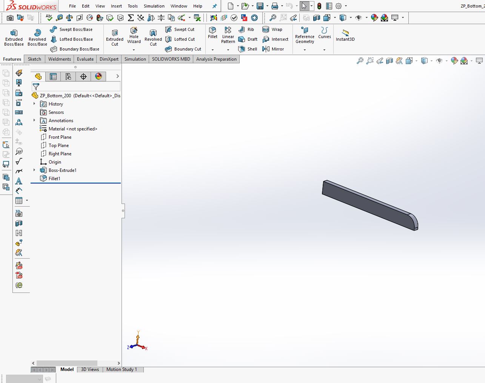Select the Revolved Cut tool
Image resolution: width=485 pixels, height=383 pixels.
153,37
